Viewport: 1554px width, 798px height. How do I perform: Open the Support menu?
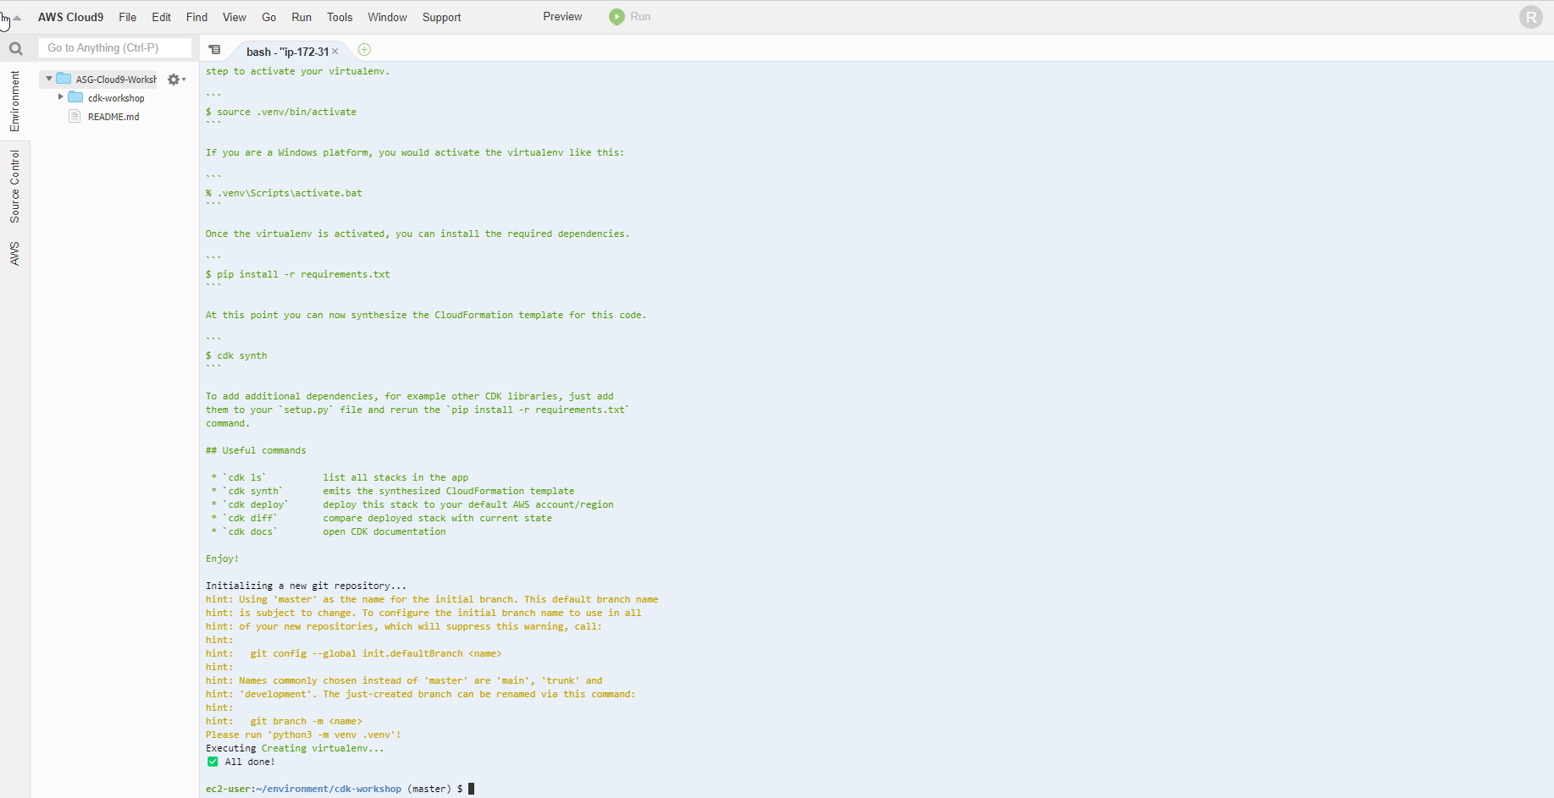tap(441, 17)
